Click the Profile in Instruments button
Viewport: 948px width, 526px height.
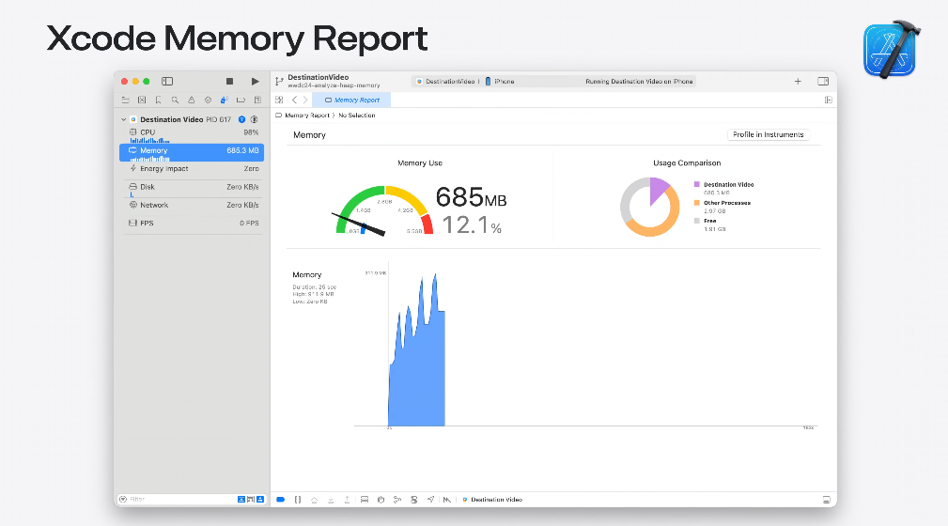tap(768, 134)
